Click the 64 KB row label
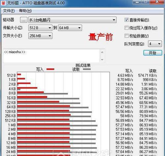Viewport: 165px width, 156px height. tap(11, 107)
